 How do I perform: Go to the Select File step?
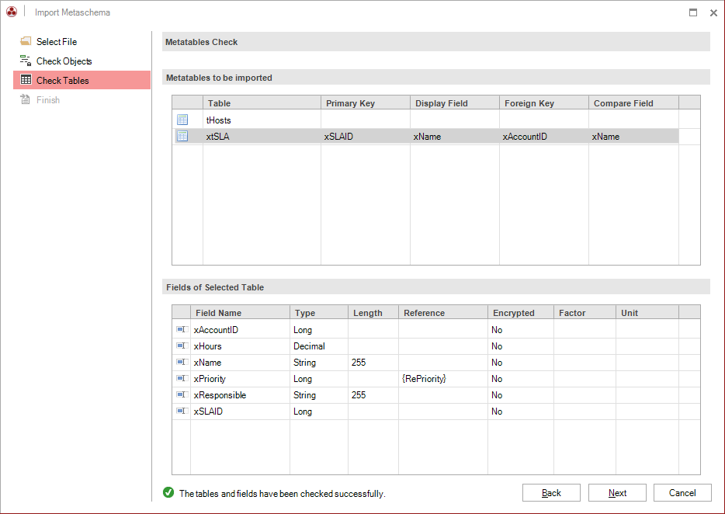click(x=82, y=42)
